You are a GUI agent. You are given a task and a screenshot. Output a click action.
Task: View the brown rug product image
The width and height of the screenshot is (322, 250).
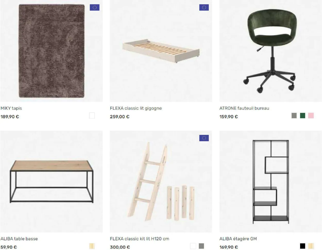coord(52,51)
